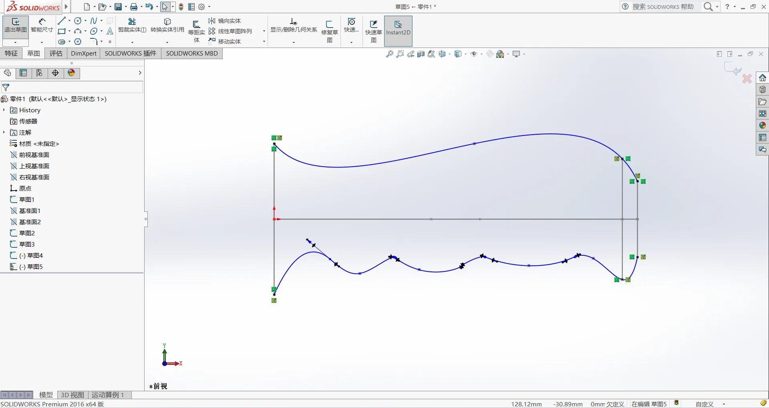Click Offset Entities (等距实体) tool
The height and width of the screenshot is (408, 769).
[196, 31]
